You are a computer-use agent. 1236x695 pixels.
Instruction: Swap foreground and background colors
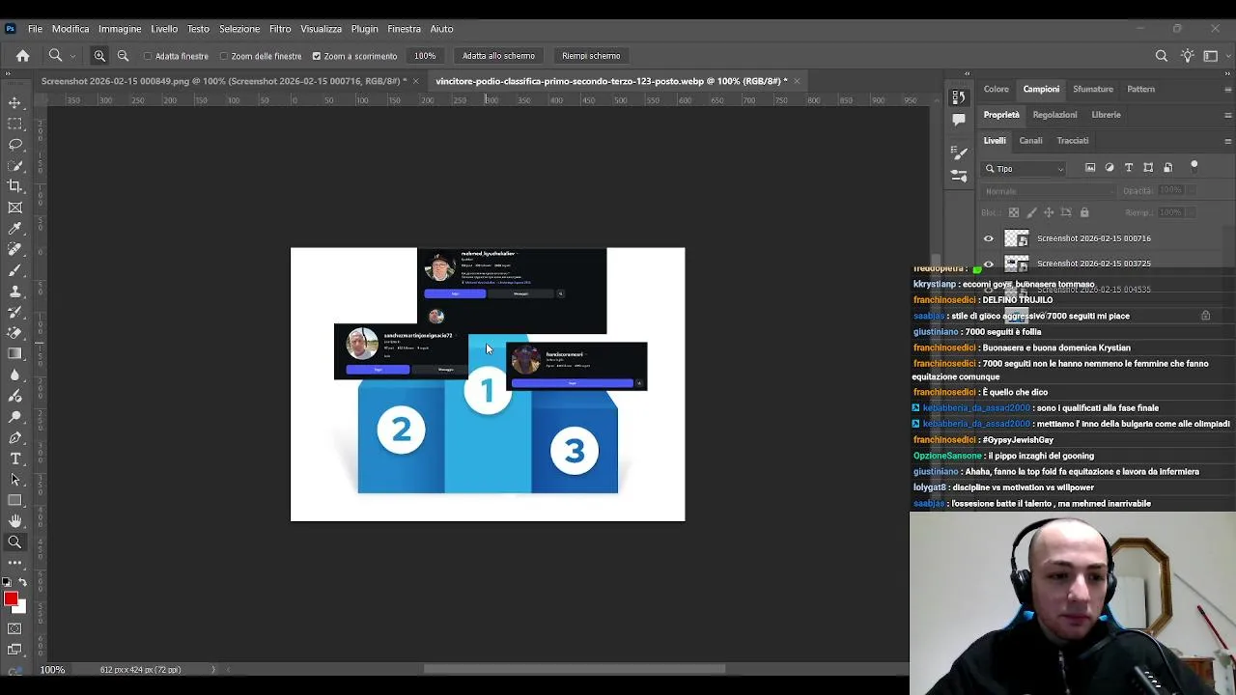pyautogui.click(x=22, y=582)
